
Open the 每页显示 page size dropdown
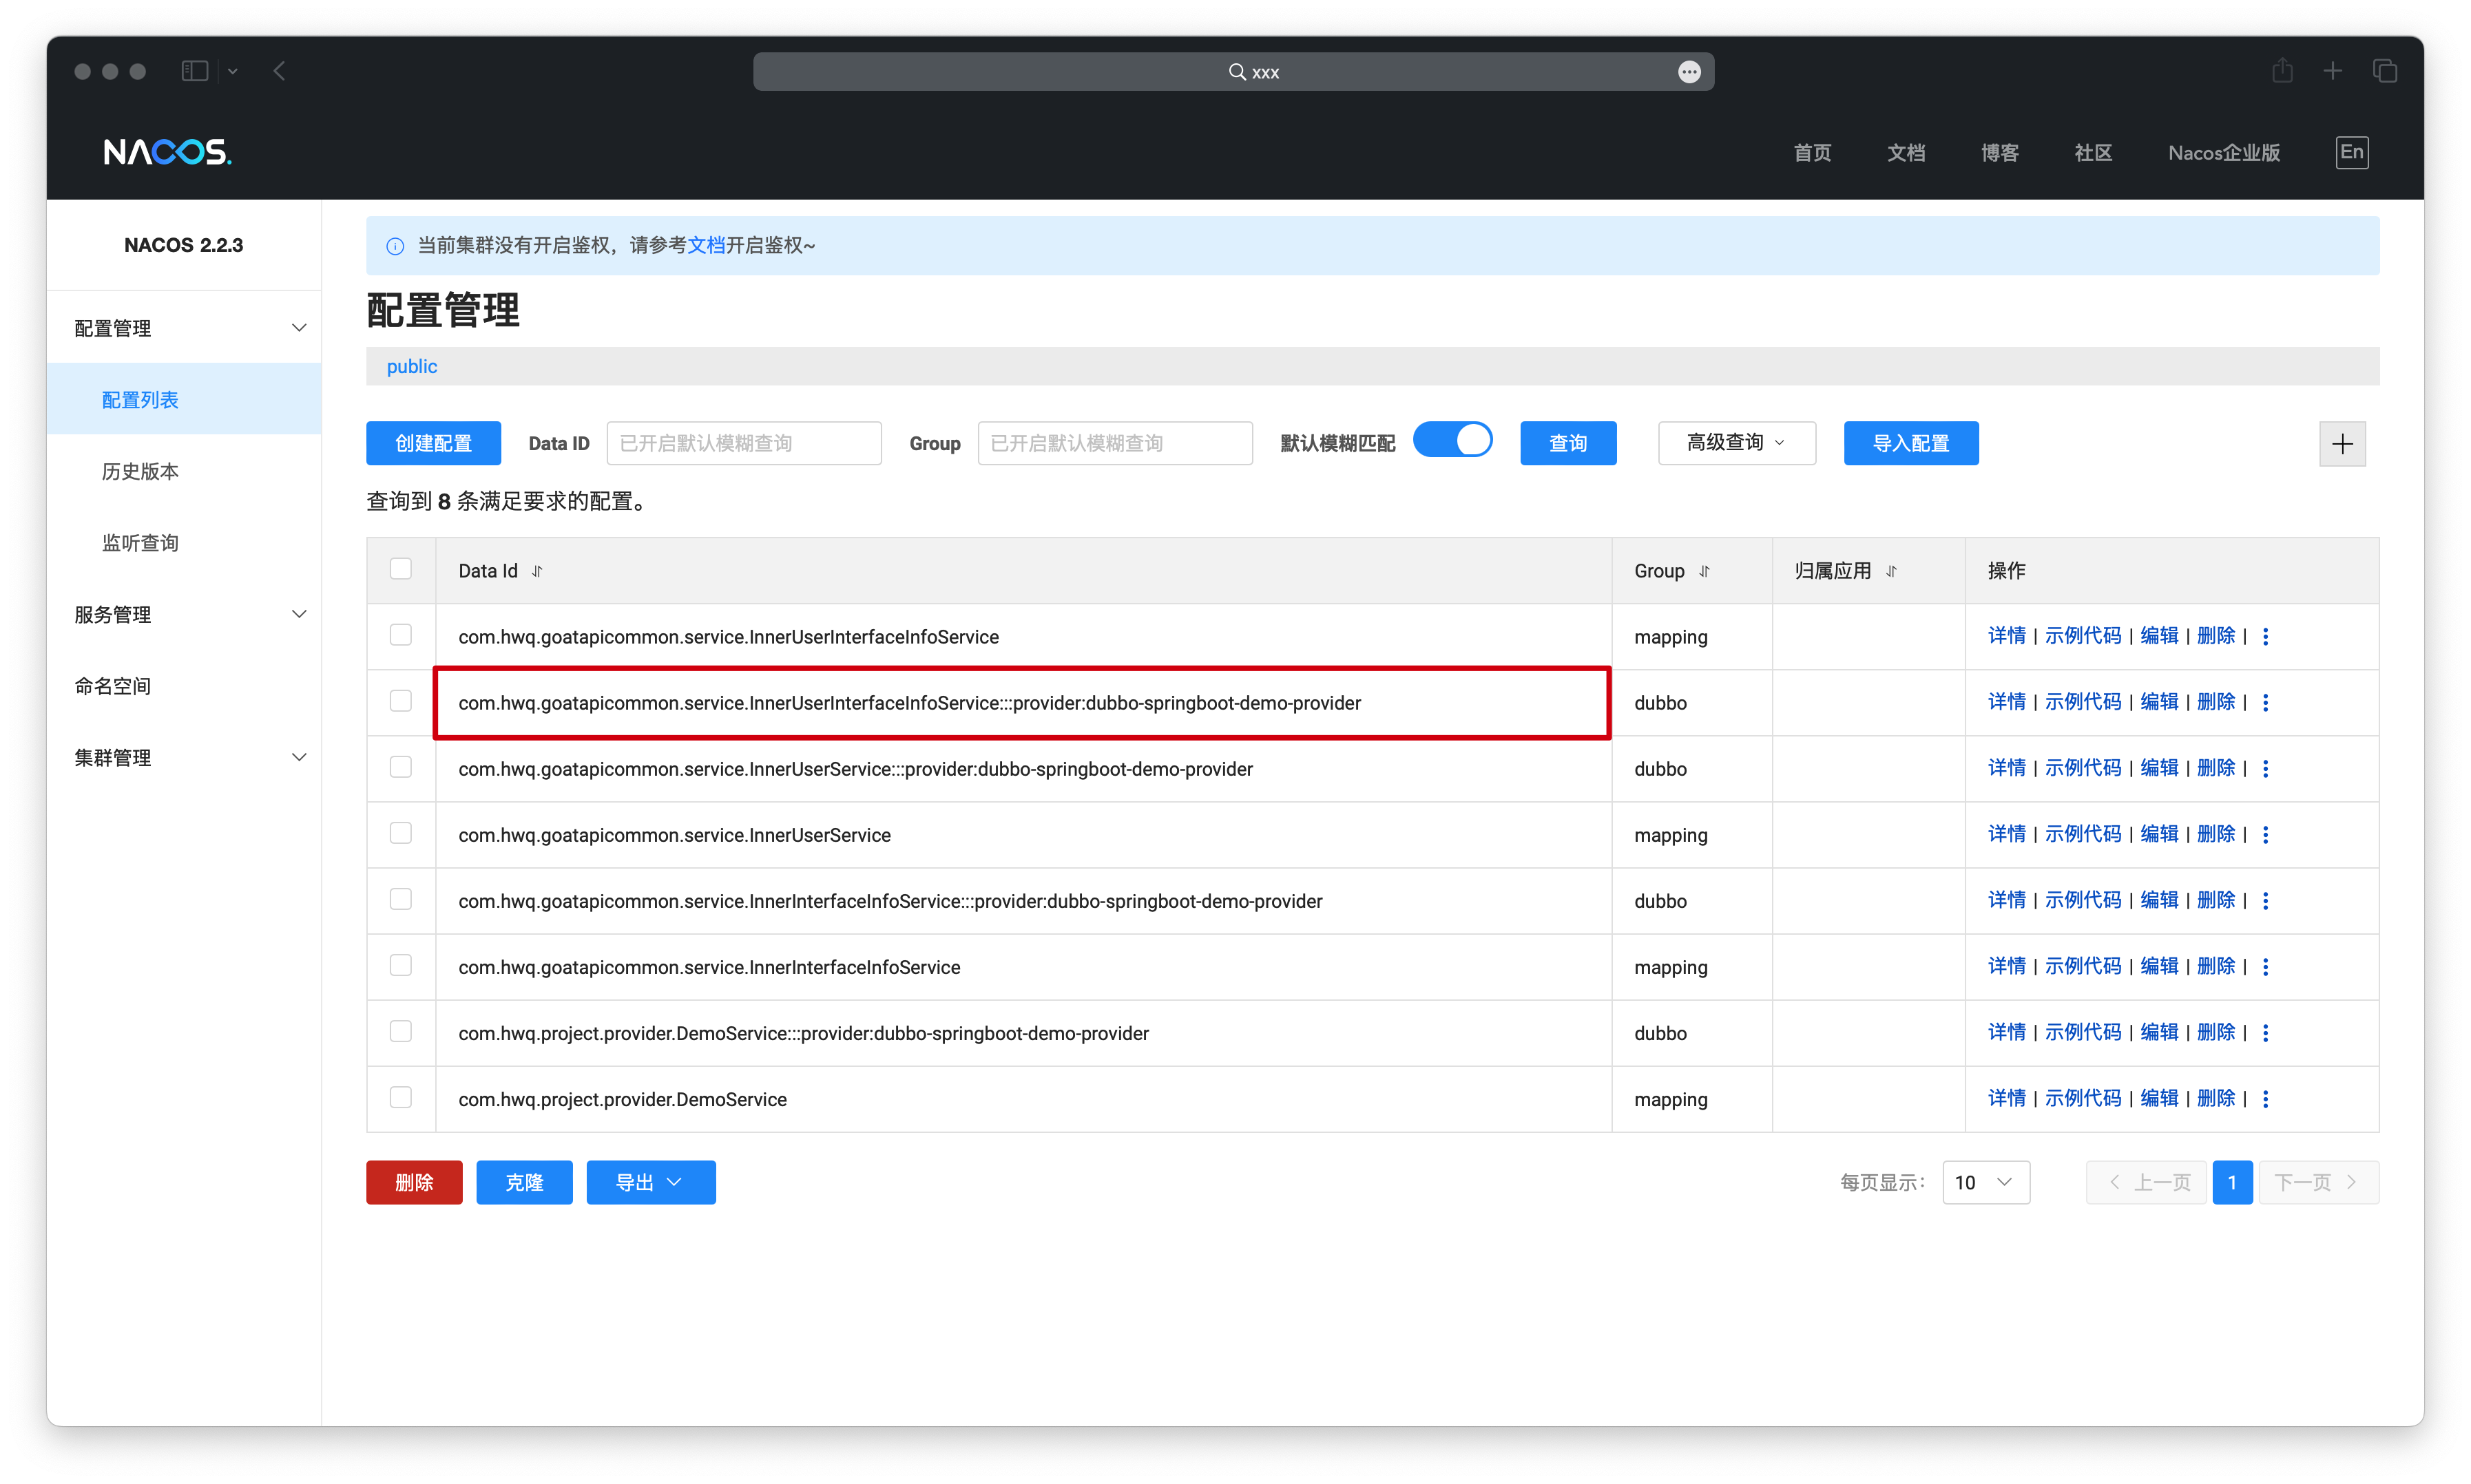click(1985, 1182)
